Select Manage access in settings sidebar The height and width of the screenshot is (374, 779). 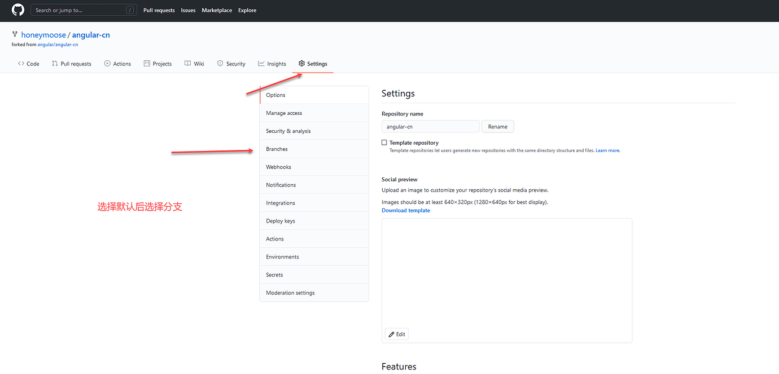pos(314,113)
